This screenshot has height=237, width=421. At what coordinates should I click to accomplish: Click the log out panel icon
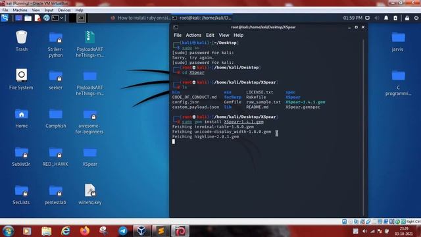pyautogui.click(x=416, y=18)
